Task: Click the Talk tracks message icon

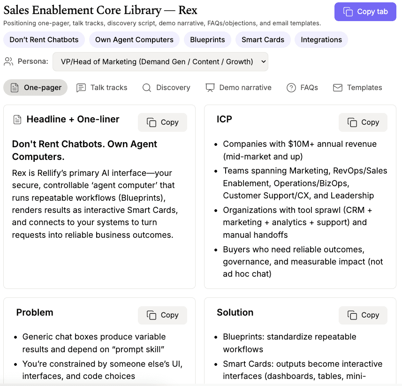Action: tap(81, 88)
